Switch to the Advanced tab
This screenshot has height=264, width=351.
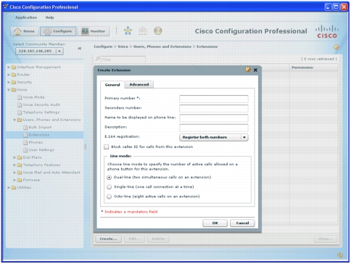pyautogui.click(x=139, y=84)
